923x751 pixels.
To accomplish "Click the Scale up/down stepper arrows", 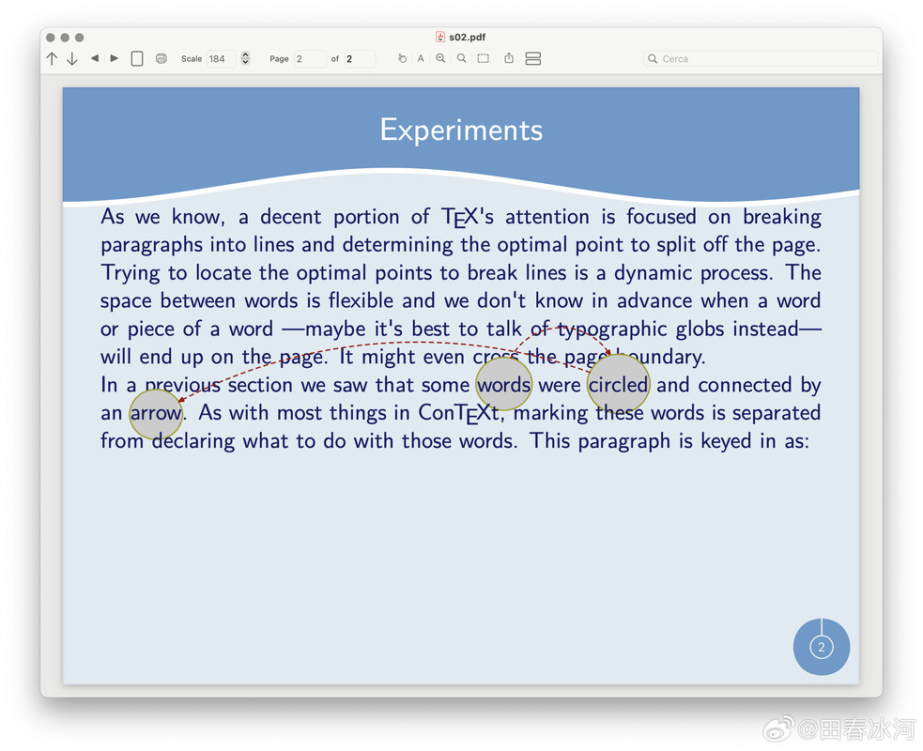I will pyautogui.click(x=245, y=59).
